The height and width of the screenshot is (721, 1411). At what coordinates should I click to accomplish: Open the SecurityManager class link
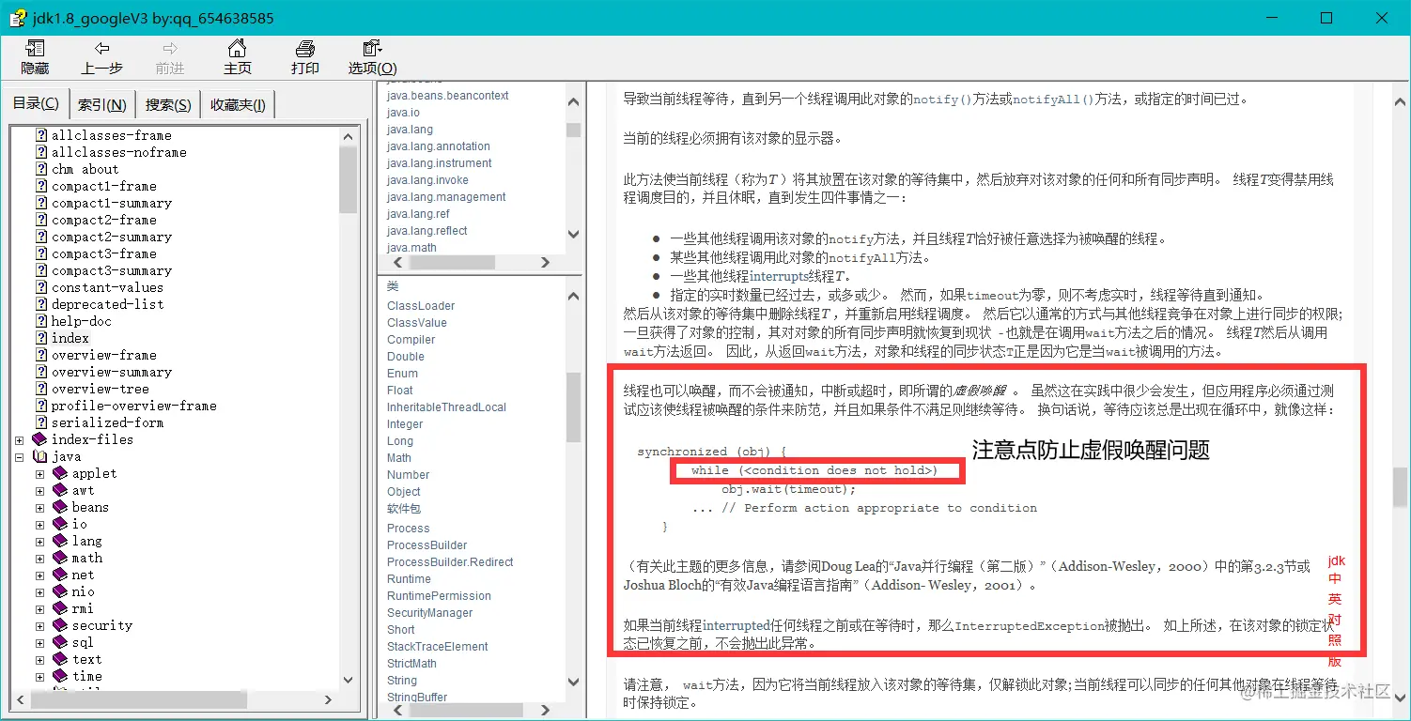click(430, 613)
